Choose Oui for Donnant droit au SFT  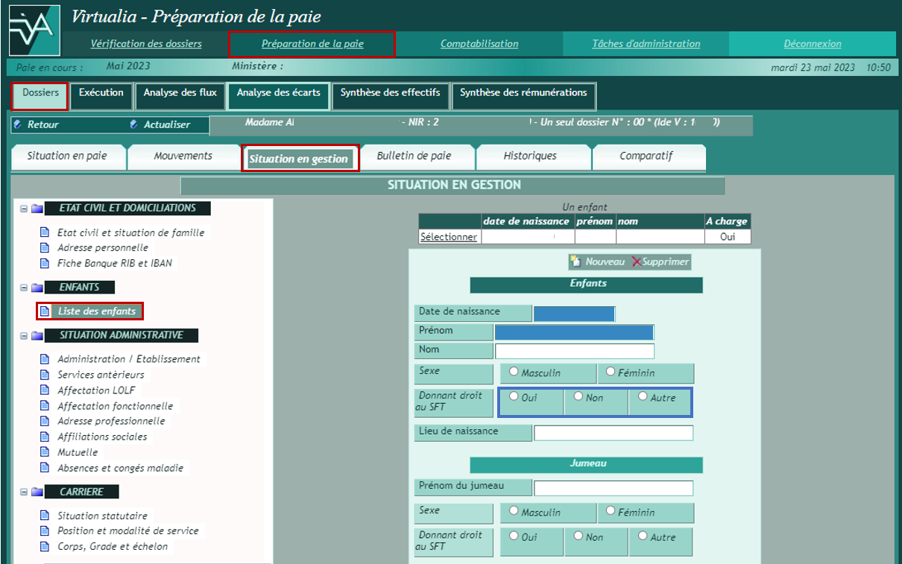514,396
